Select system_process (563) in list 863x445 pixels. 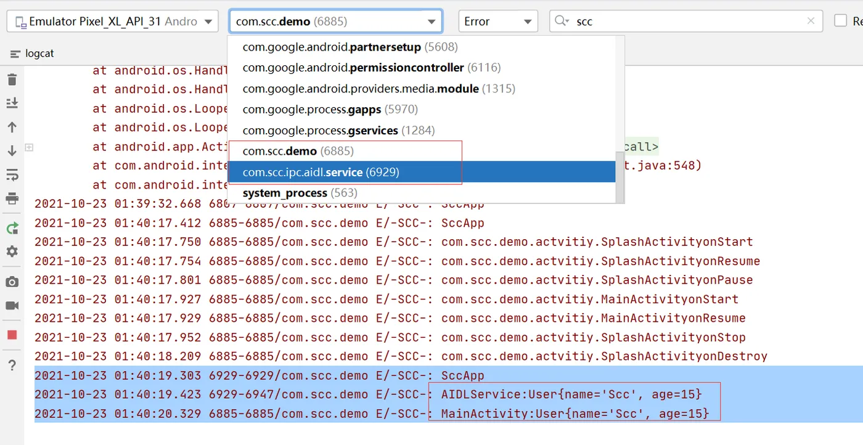pos(422,193)
